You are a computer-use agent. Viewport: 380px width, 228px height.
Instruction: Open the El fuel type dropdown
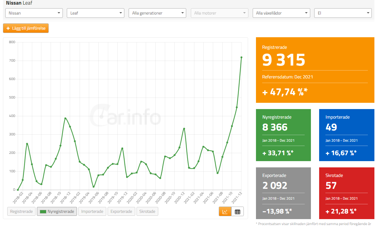click(343, 13)
